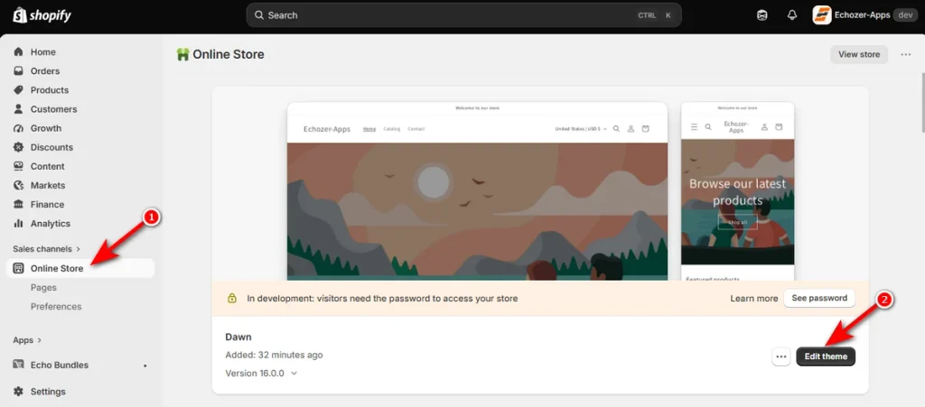925x407 pixels.
Task: Focus the Search field
Action: (463, 15)
